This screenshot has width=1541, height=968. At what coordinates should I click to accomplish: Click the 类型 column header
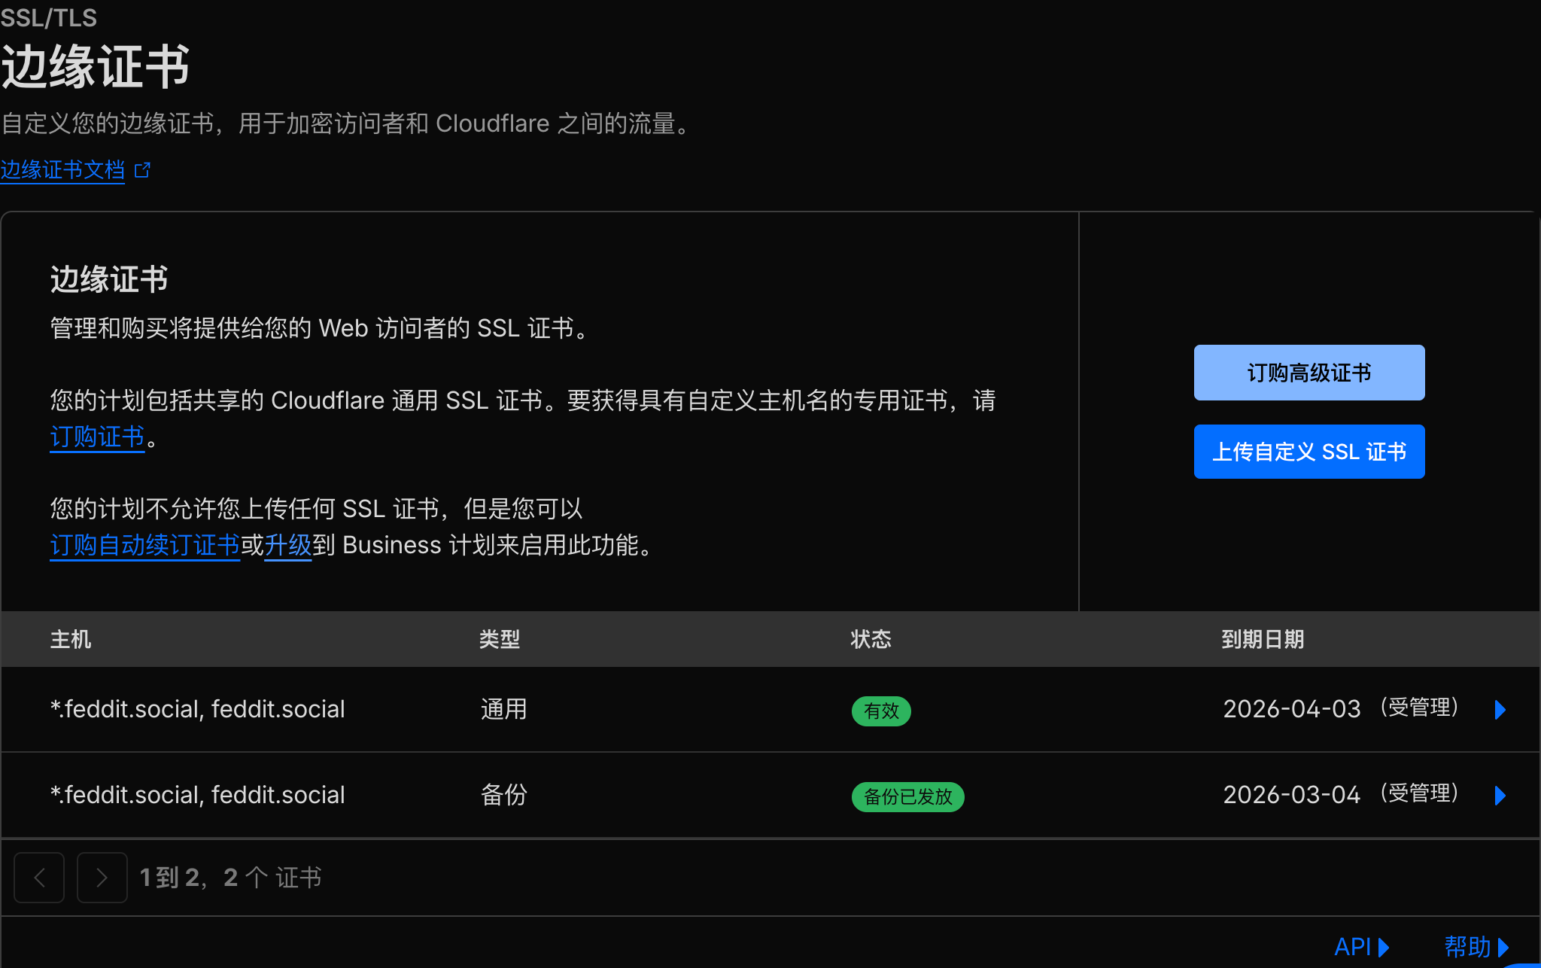point(500,639)
